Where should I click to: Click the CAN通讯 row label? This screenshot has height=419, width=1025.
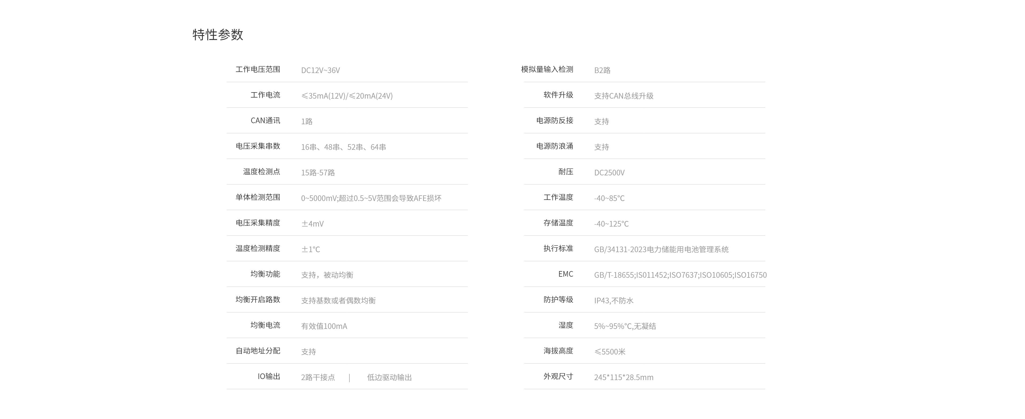coord(265,121)
